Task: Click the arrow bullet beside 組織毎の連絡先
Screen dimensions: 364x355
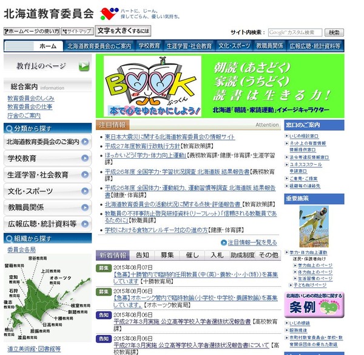Action: 287,185
